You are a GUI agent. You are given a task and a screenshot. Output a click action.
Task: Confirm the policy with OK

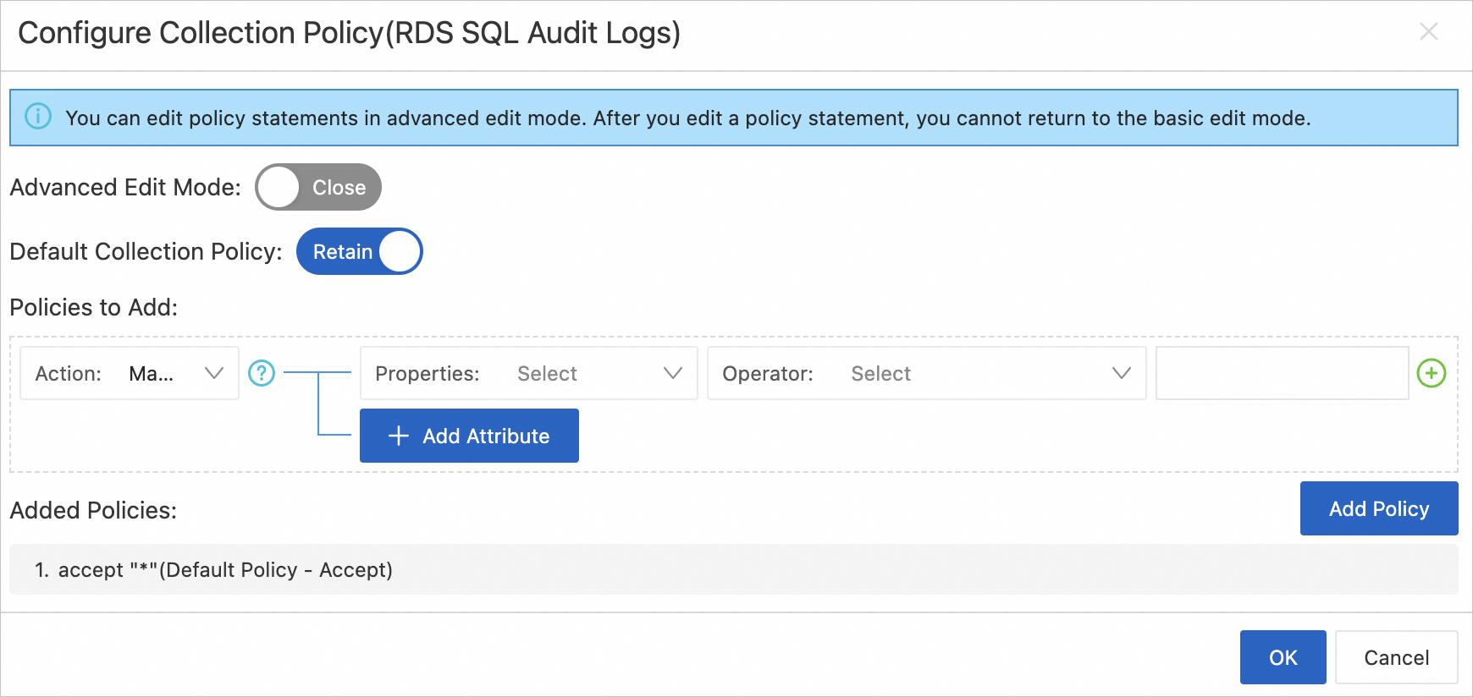(x=1283, y=657)
